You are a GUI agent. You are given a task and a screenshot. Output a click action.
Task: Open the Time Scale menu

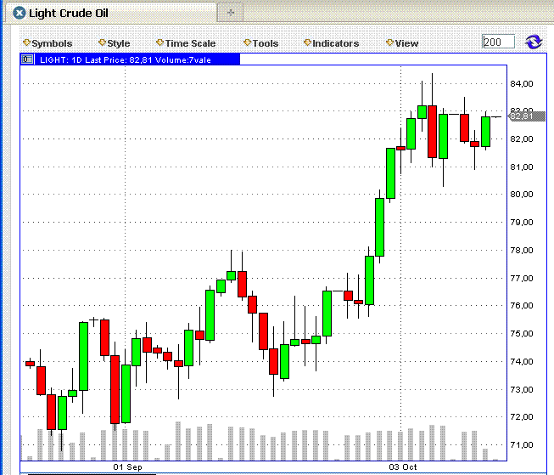coord(186,43)
